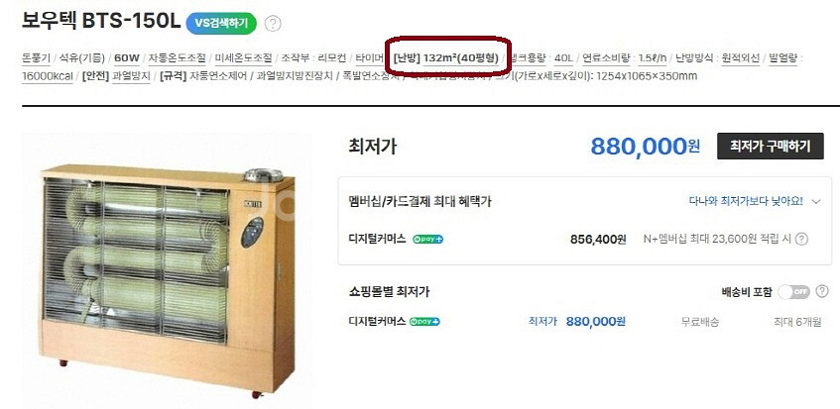Click the 16000kcal heat output link
Image resolution: width=840 pixels, height=409 pixels.
48,76
